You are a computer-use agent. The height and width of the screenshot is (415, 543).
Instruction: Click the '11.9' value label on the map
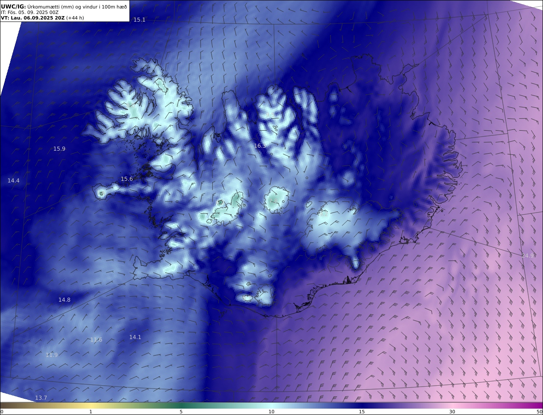[52, 355]
